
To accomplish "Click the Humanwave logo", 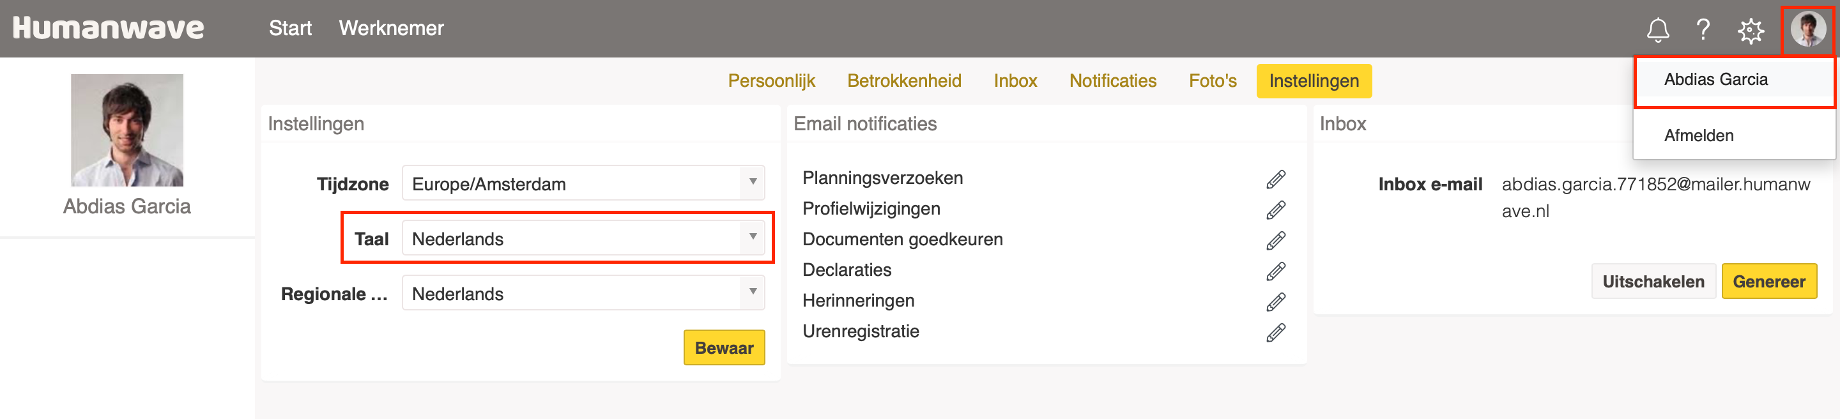I will [108, 28].
